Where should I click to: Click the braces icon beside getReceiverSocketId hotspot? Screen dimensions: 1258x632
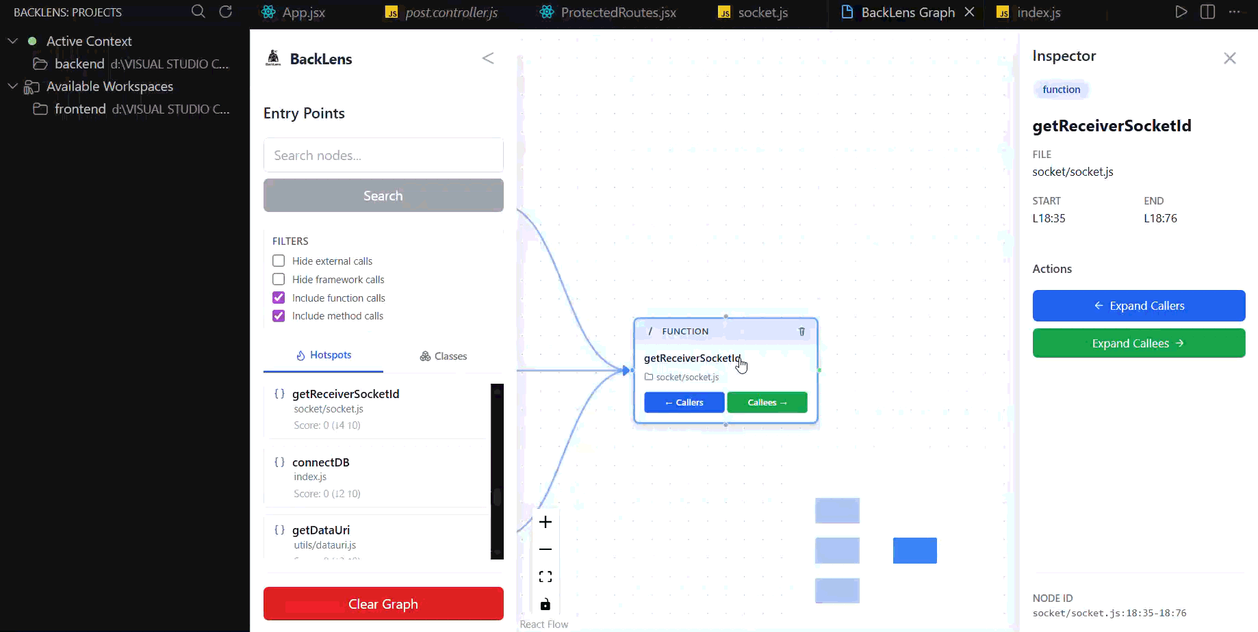pos(279,394)
